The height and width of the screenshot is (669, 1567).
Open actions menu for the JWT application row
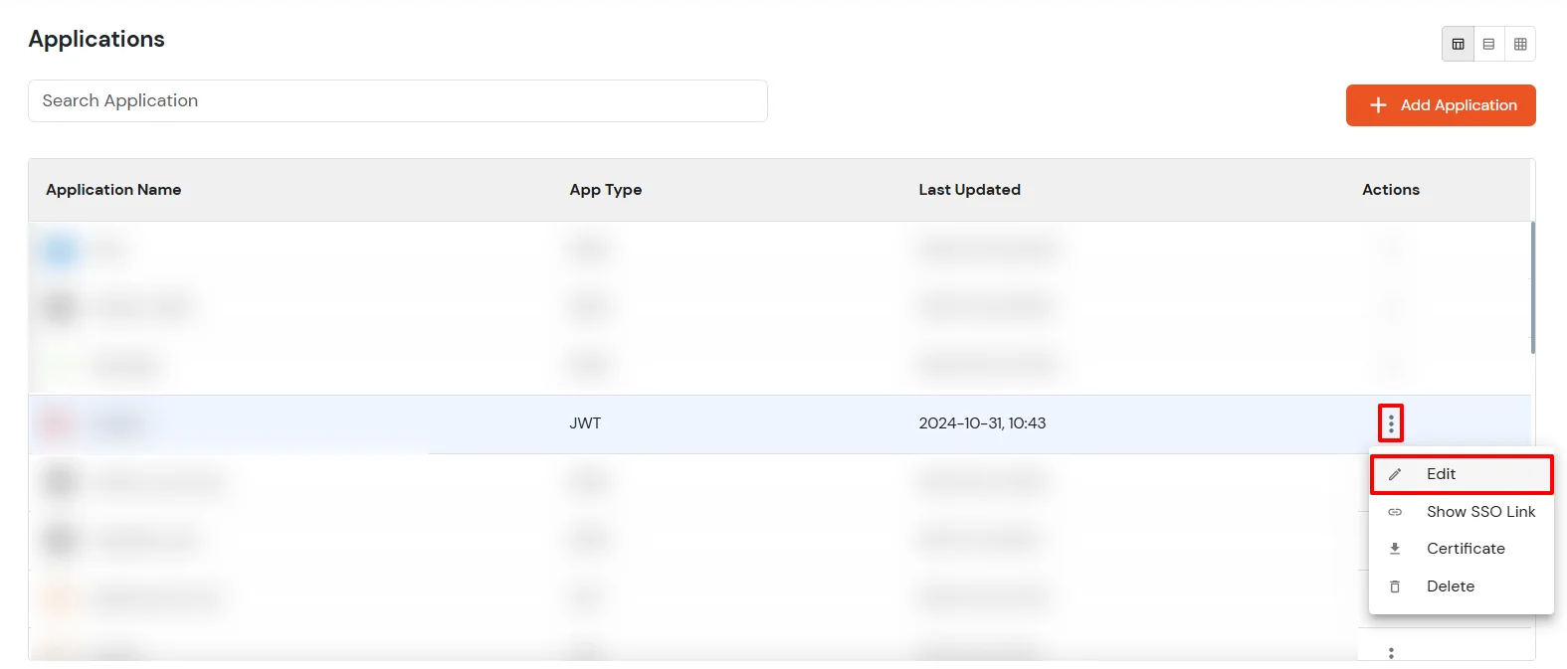point(1391,423)
